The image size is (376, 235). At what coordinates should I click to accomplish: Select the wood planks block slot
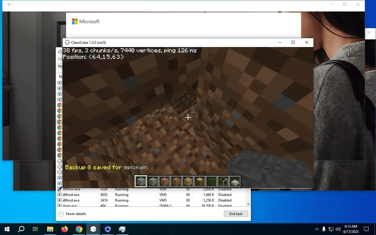pyautogui.click(x=188, y=182)
